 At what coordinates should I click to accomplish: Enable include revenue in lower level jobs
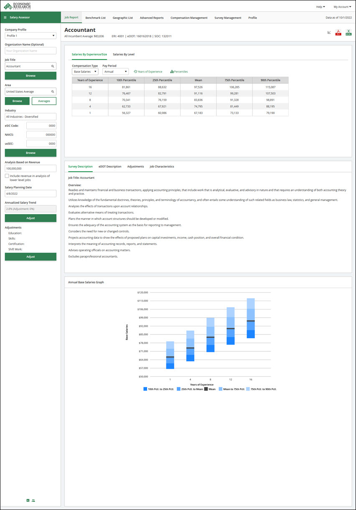(7, 176)
